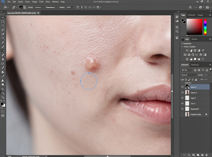Open the Window menu
This screenshot has width=212, height=157.
pyautogui.click(x=55, y=2)
